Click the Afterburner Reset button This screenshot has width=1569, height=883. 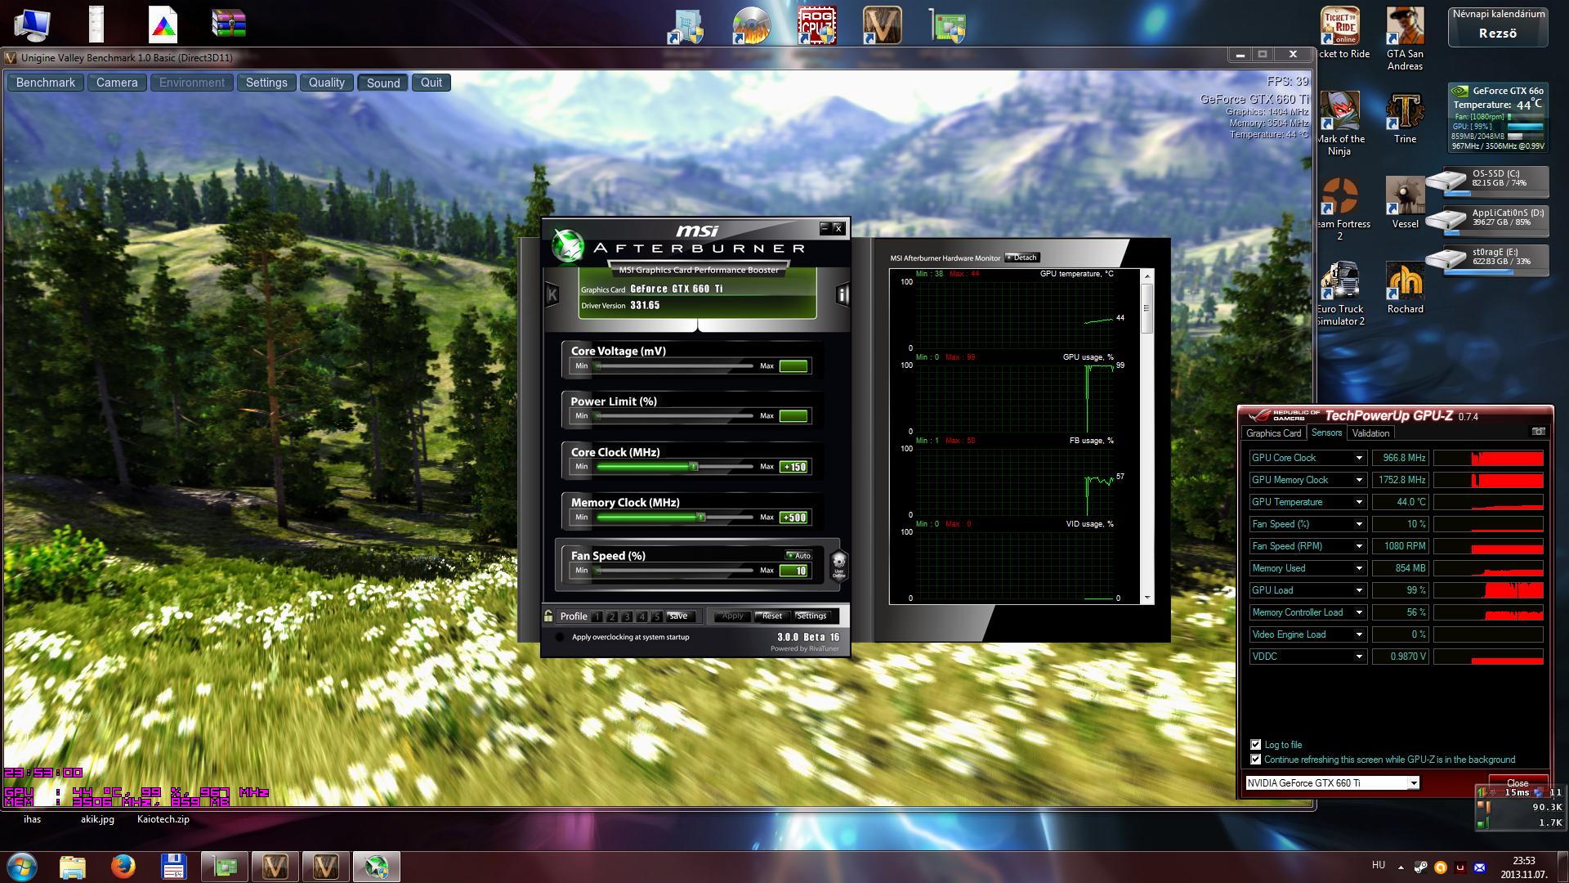(x=772, y=616)
